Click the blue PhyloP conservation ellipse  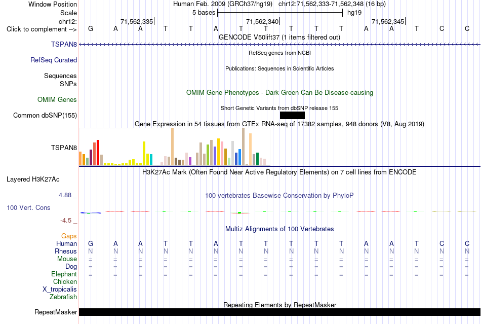click(91, 212)
